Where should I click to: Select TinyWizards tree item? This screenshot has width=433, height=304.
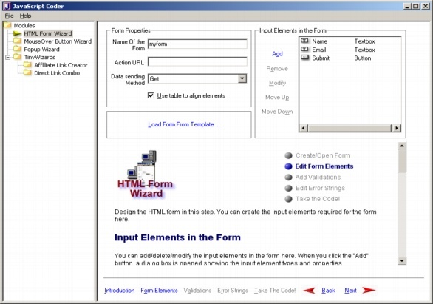(39, 57)
